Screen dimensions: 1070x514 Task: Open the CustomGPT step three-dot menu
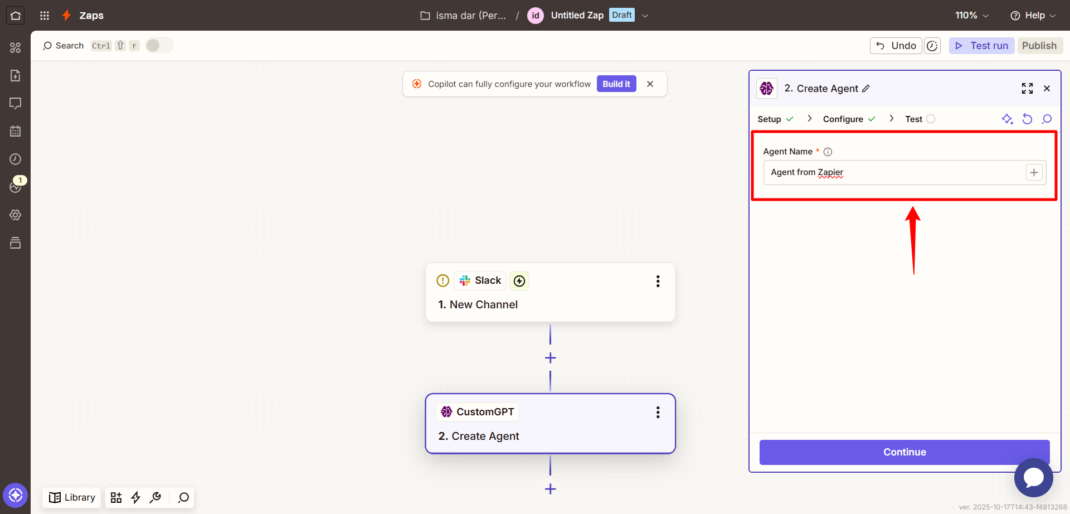658,412
